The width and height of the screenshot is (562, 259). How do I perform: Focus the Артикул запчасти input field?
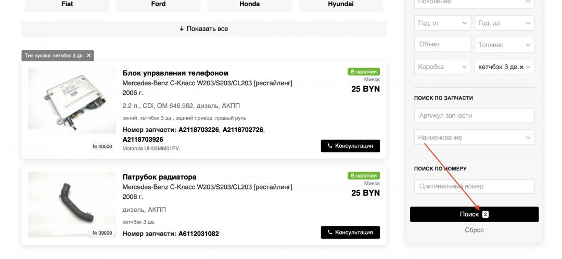pyautogui.click(x=474, y=116)
